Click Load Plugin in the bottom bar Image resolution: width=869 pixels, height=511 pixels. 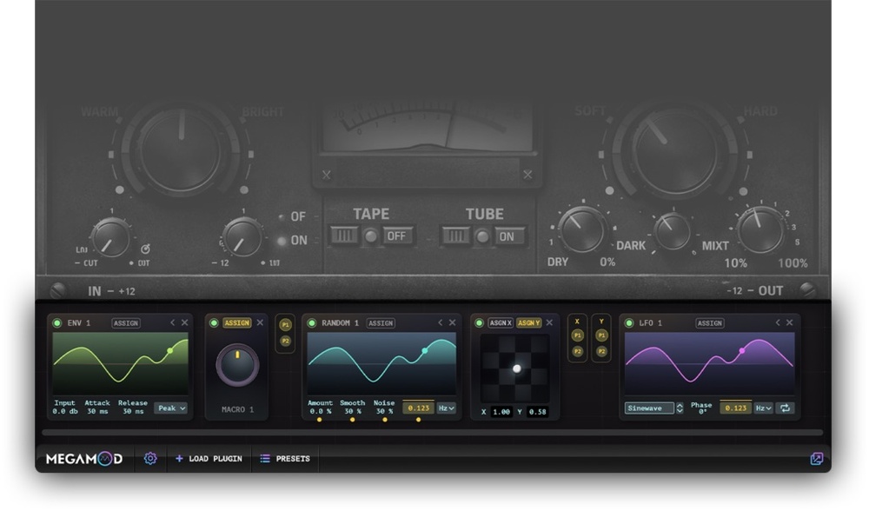(209, 458)
